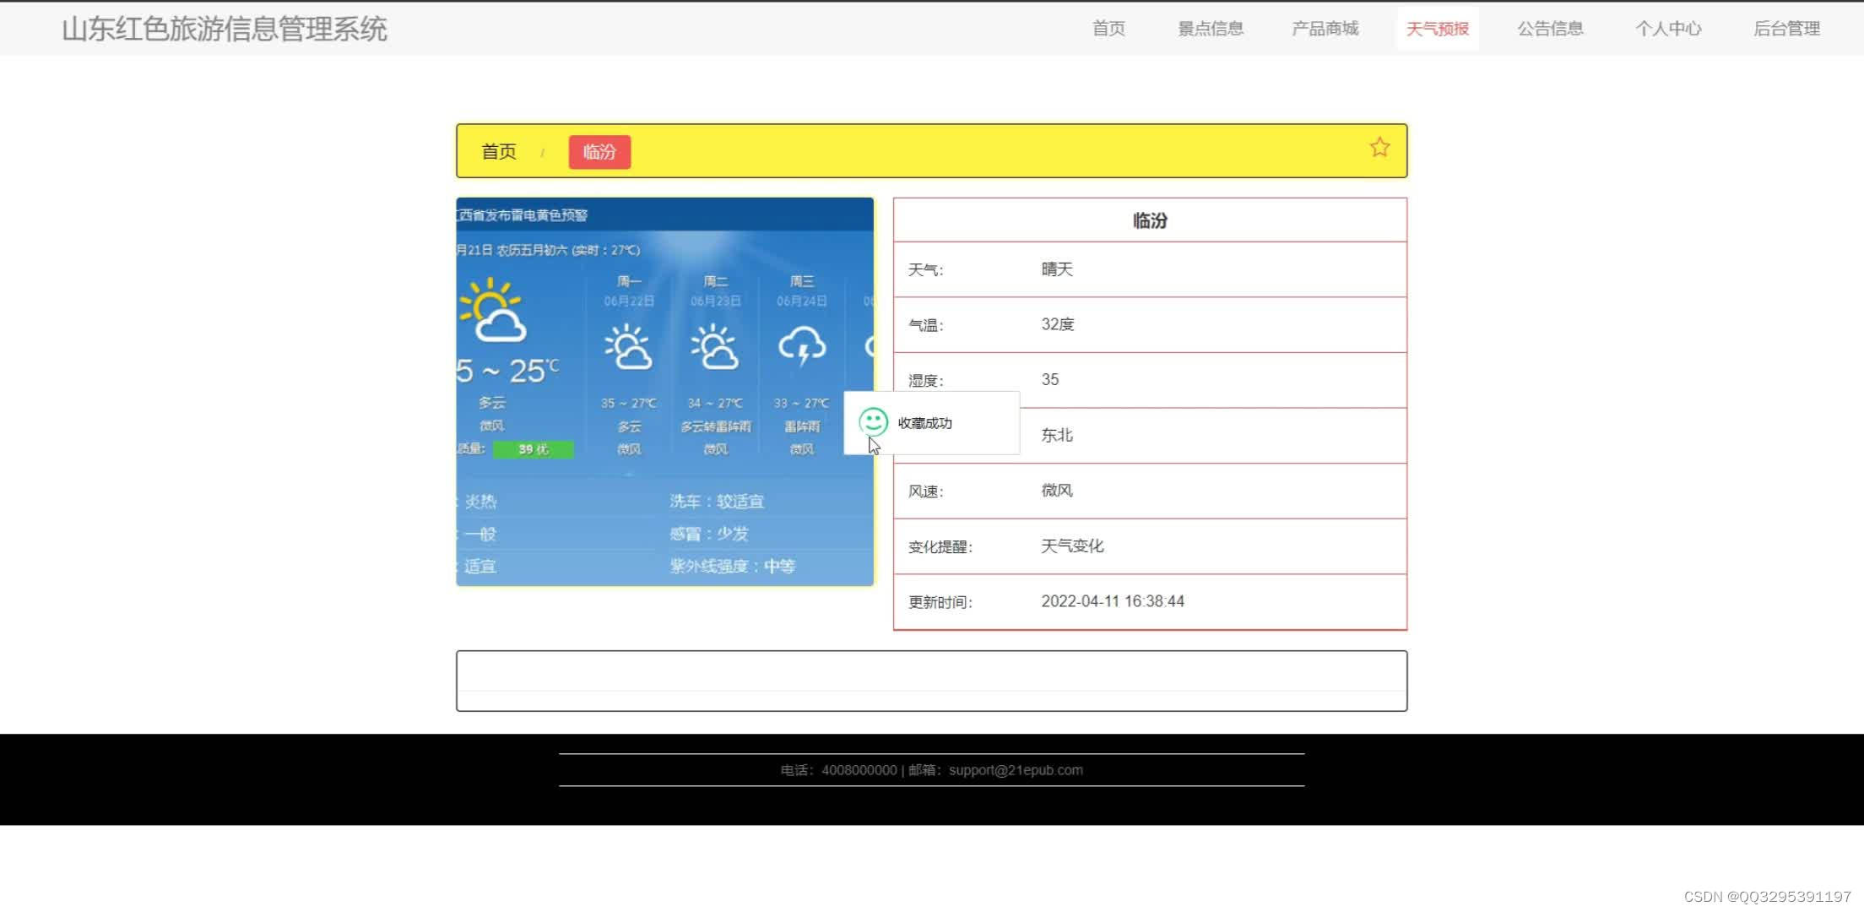Click the 湿度: label
The width and height of the screenshot is (1864, 912).
point(926,381)
